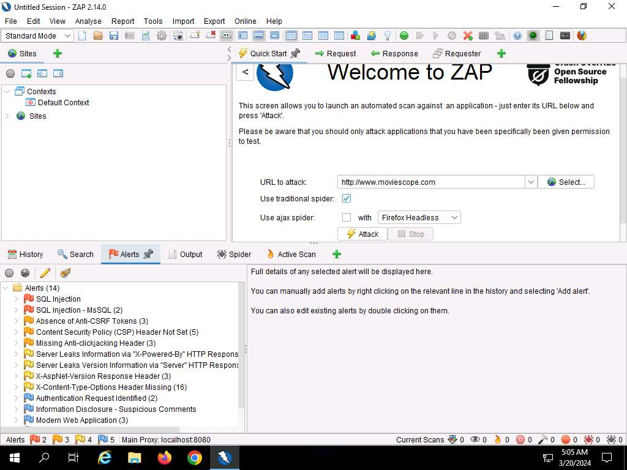Expand the Sites tree node
The width and height of the screenshot is (627, 470).
[x=8, y=116]
